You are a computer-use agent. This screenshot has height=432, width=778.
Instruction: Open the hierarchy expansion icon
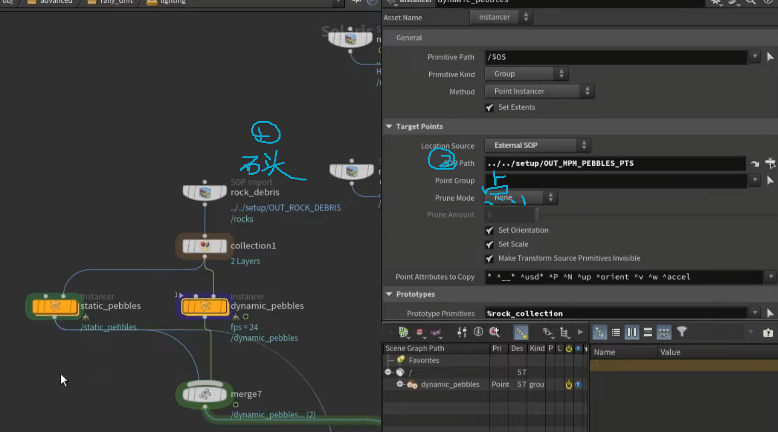tap(564, 332)
